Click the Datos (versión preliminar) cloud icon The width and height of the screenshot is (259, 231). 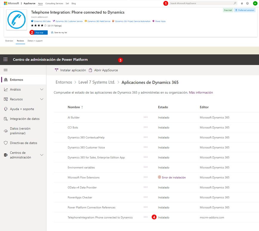click(x=6, y=131)
